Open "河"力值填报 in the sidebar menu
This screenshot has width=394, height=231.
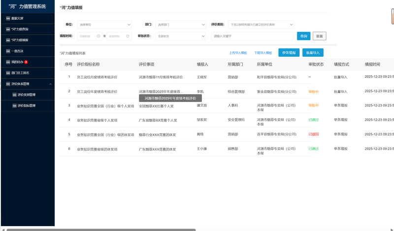click(x=20, y=40)
